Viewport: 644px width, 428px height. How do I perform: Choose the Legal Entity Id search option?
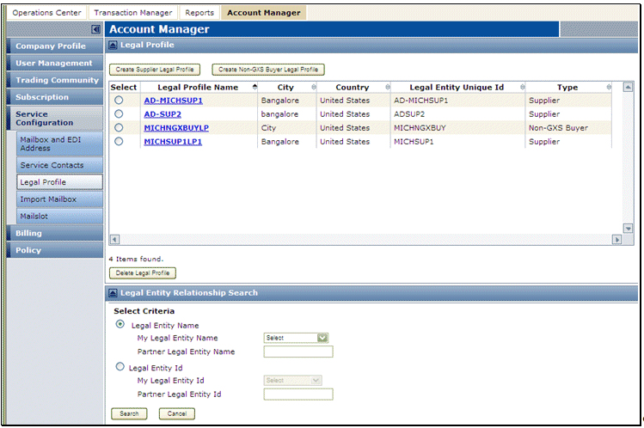(120, 367)
